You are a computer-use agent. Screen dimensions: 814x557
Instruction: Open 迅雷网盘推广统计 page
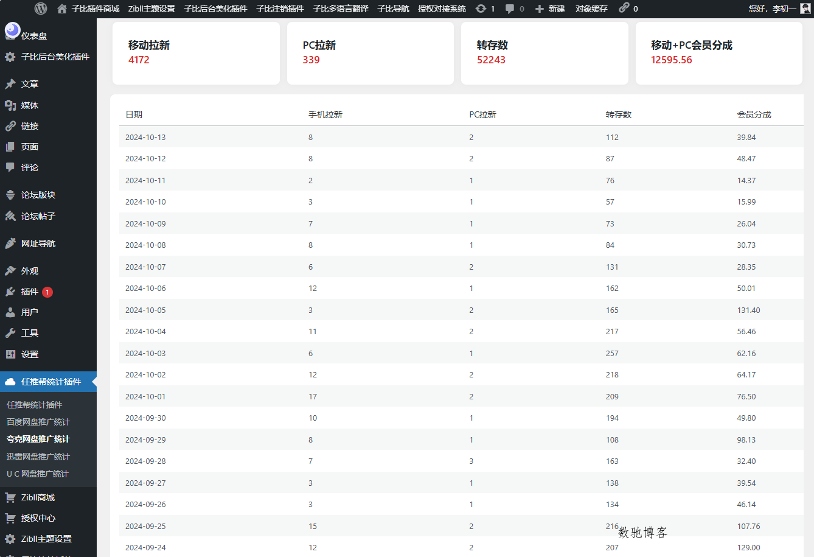(38, 457)
